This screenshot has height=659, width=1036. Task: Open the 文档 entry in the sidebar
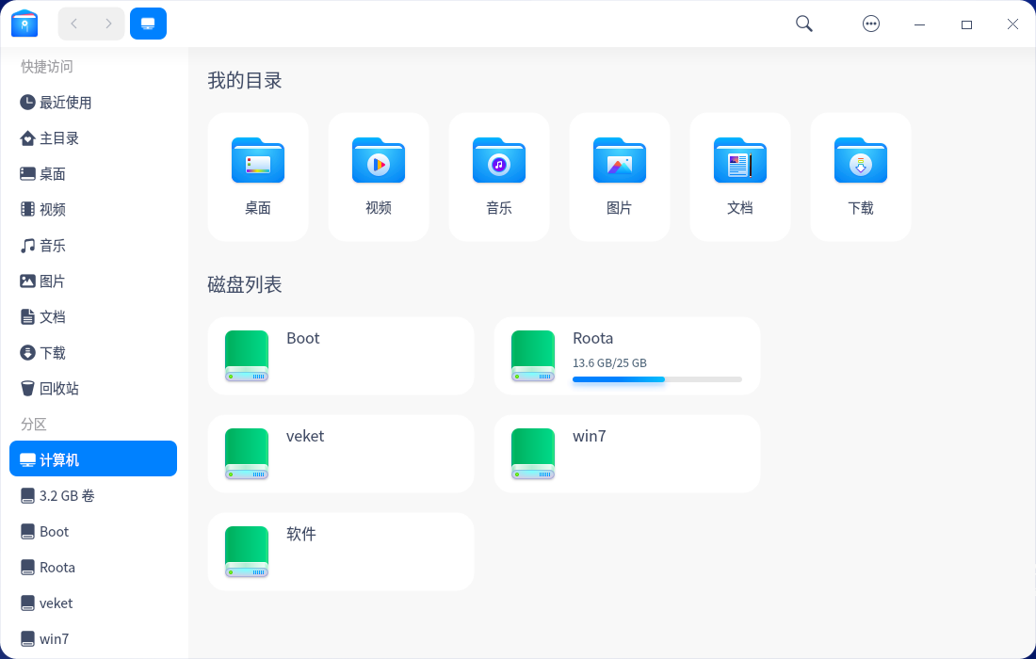(x=52, y=316)
